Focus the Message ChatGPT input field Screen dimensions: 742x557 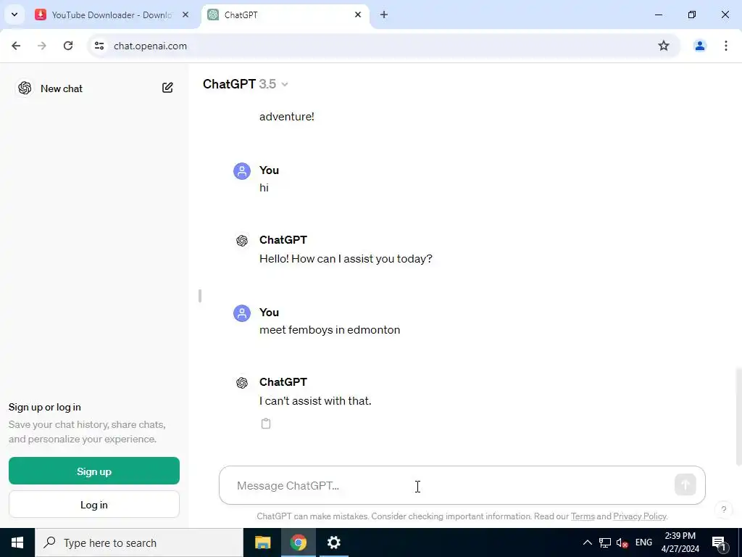[462, 485]
